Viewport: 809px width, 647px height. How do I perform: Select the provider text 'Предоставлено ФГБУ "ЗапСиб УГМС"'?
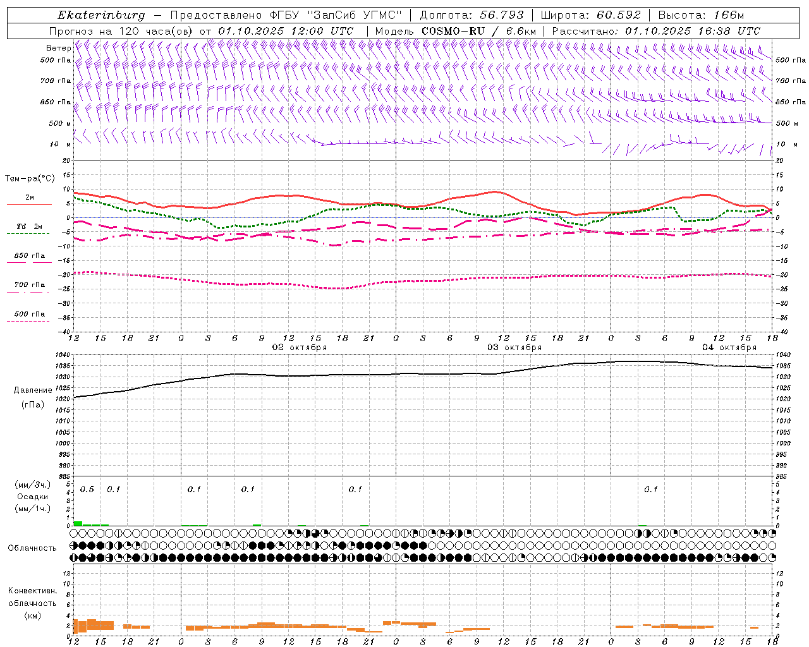286,15
